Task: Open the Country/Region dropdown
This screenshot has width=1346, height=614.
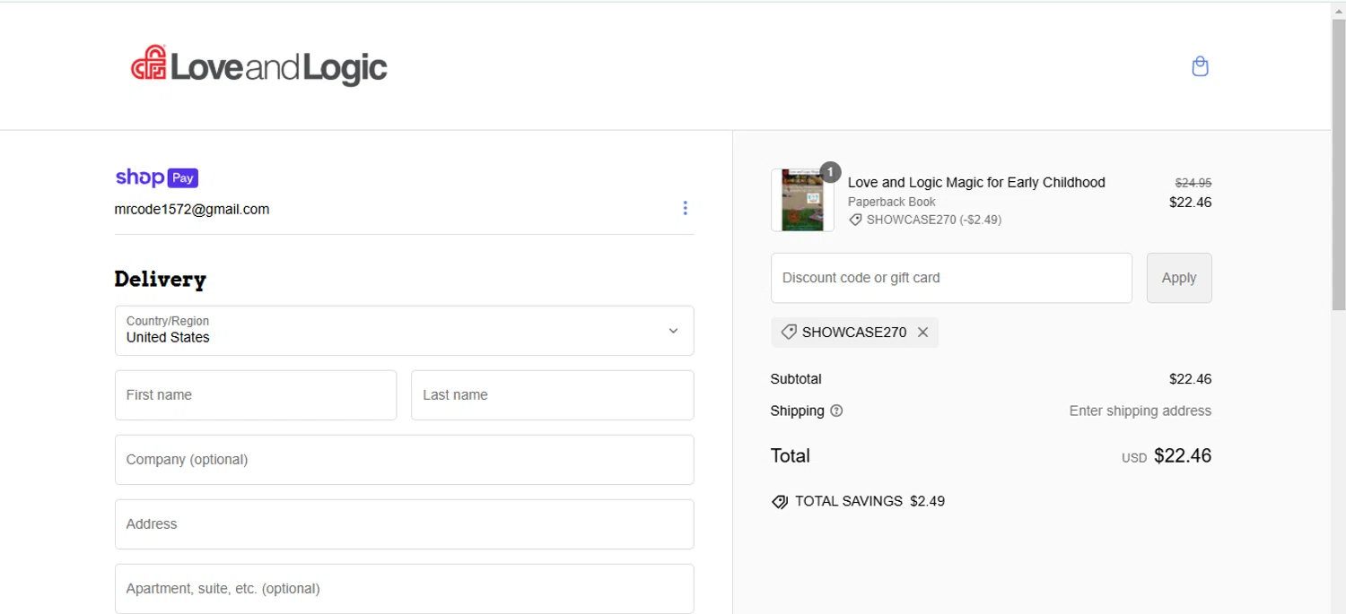Action: (x=404, y=331)
